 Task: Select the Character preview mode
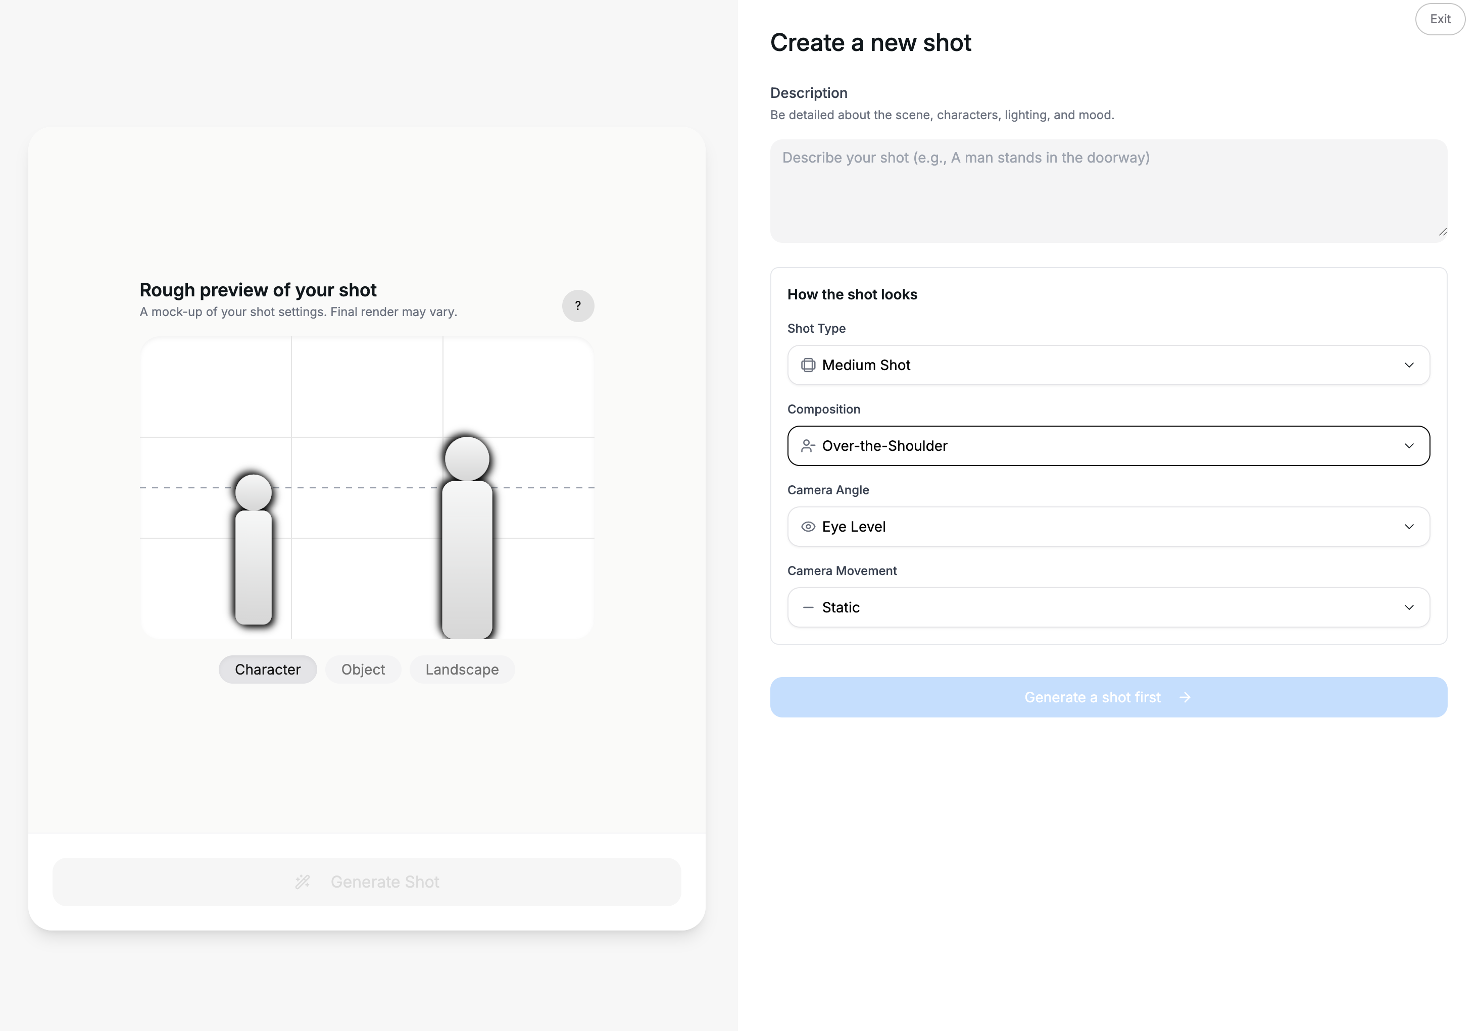click(x=268, y=669)
